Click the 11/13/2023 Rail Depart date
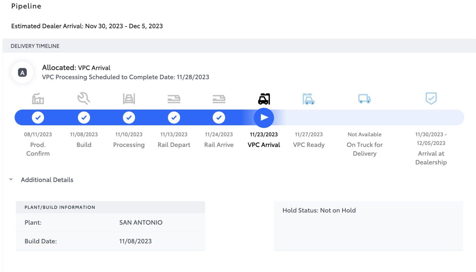Viewport: 476px width, 272px height. point(174,135)
